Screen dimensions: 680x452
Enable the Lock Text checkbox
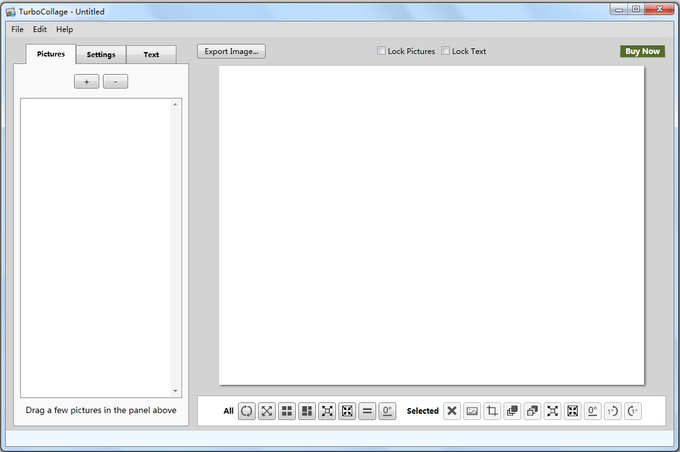[x=445, y=51]
